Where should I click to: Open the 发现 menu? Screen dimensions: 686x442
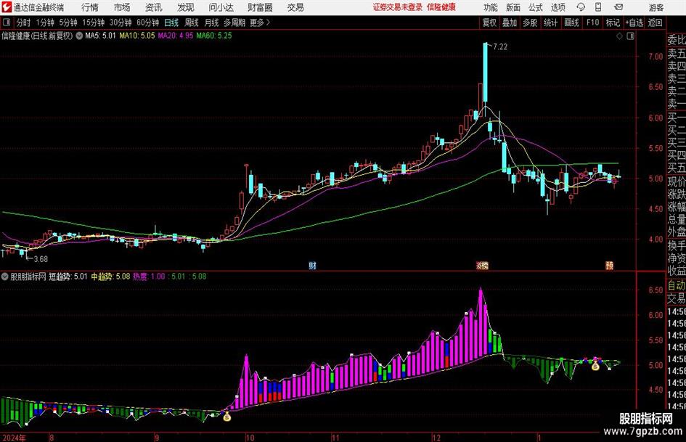(x=186, y=7)
